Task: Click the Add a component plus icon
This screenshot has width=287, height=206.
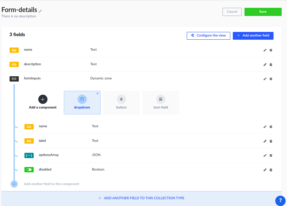Action: [x=43, y=99]
